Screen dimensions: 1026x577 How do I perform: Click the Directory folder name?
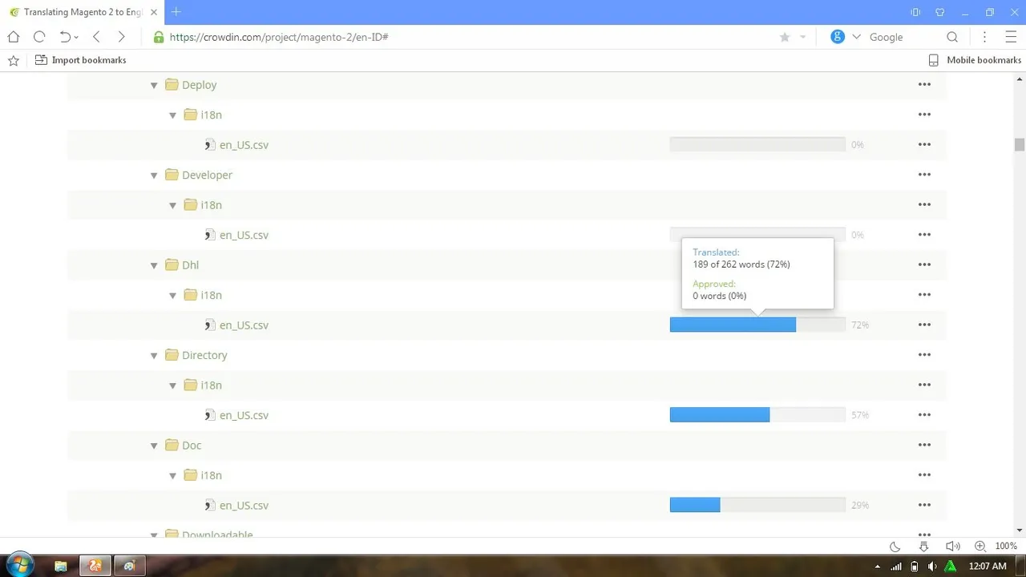coord(204,355)
